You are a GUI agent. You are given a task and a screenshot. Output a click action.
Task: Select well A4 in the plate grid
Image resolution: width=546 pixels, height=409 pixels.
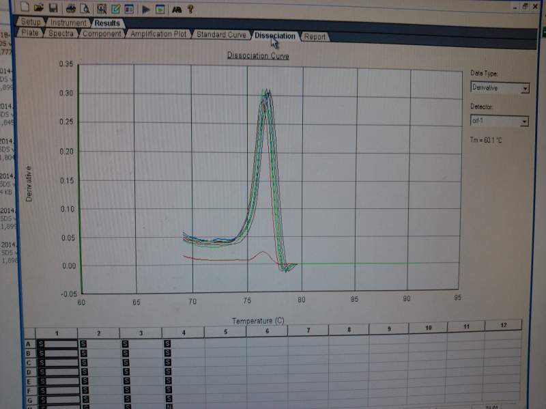184,343
